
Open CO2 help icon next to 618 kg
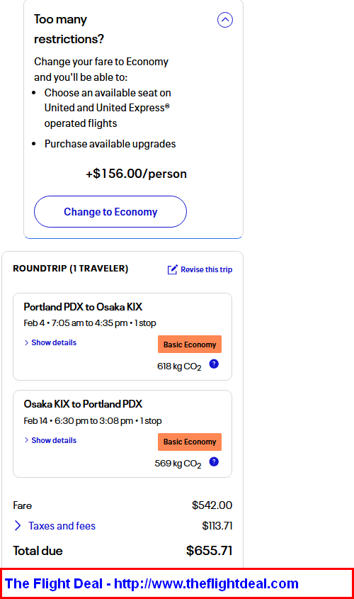click(214, 364)
